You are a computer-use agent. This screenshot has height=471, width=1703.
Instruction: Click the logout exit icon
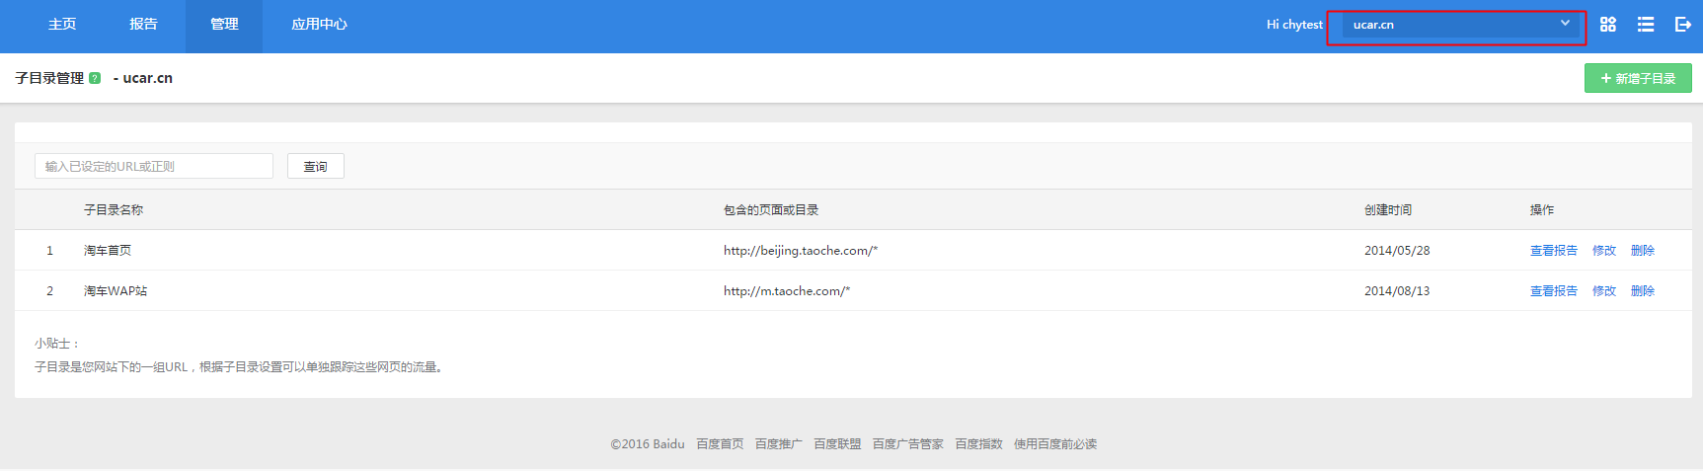(1682, 25)
